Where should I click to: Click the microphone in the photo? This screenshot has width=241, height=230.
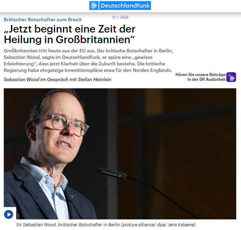(113, 173)
